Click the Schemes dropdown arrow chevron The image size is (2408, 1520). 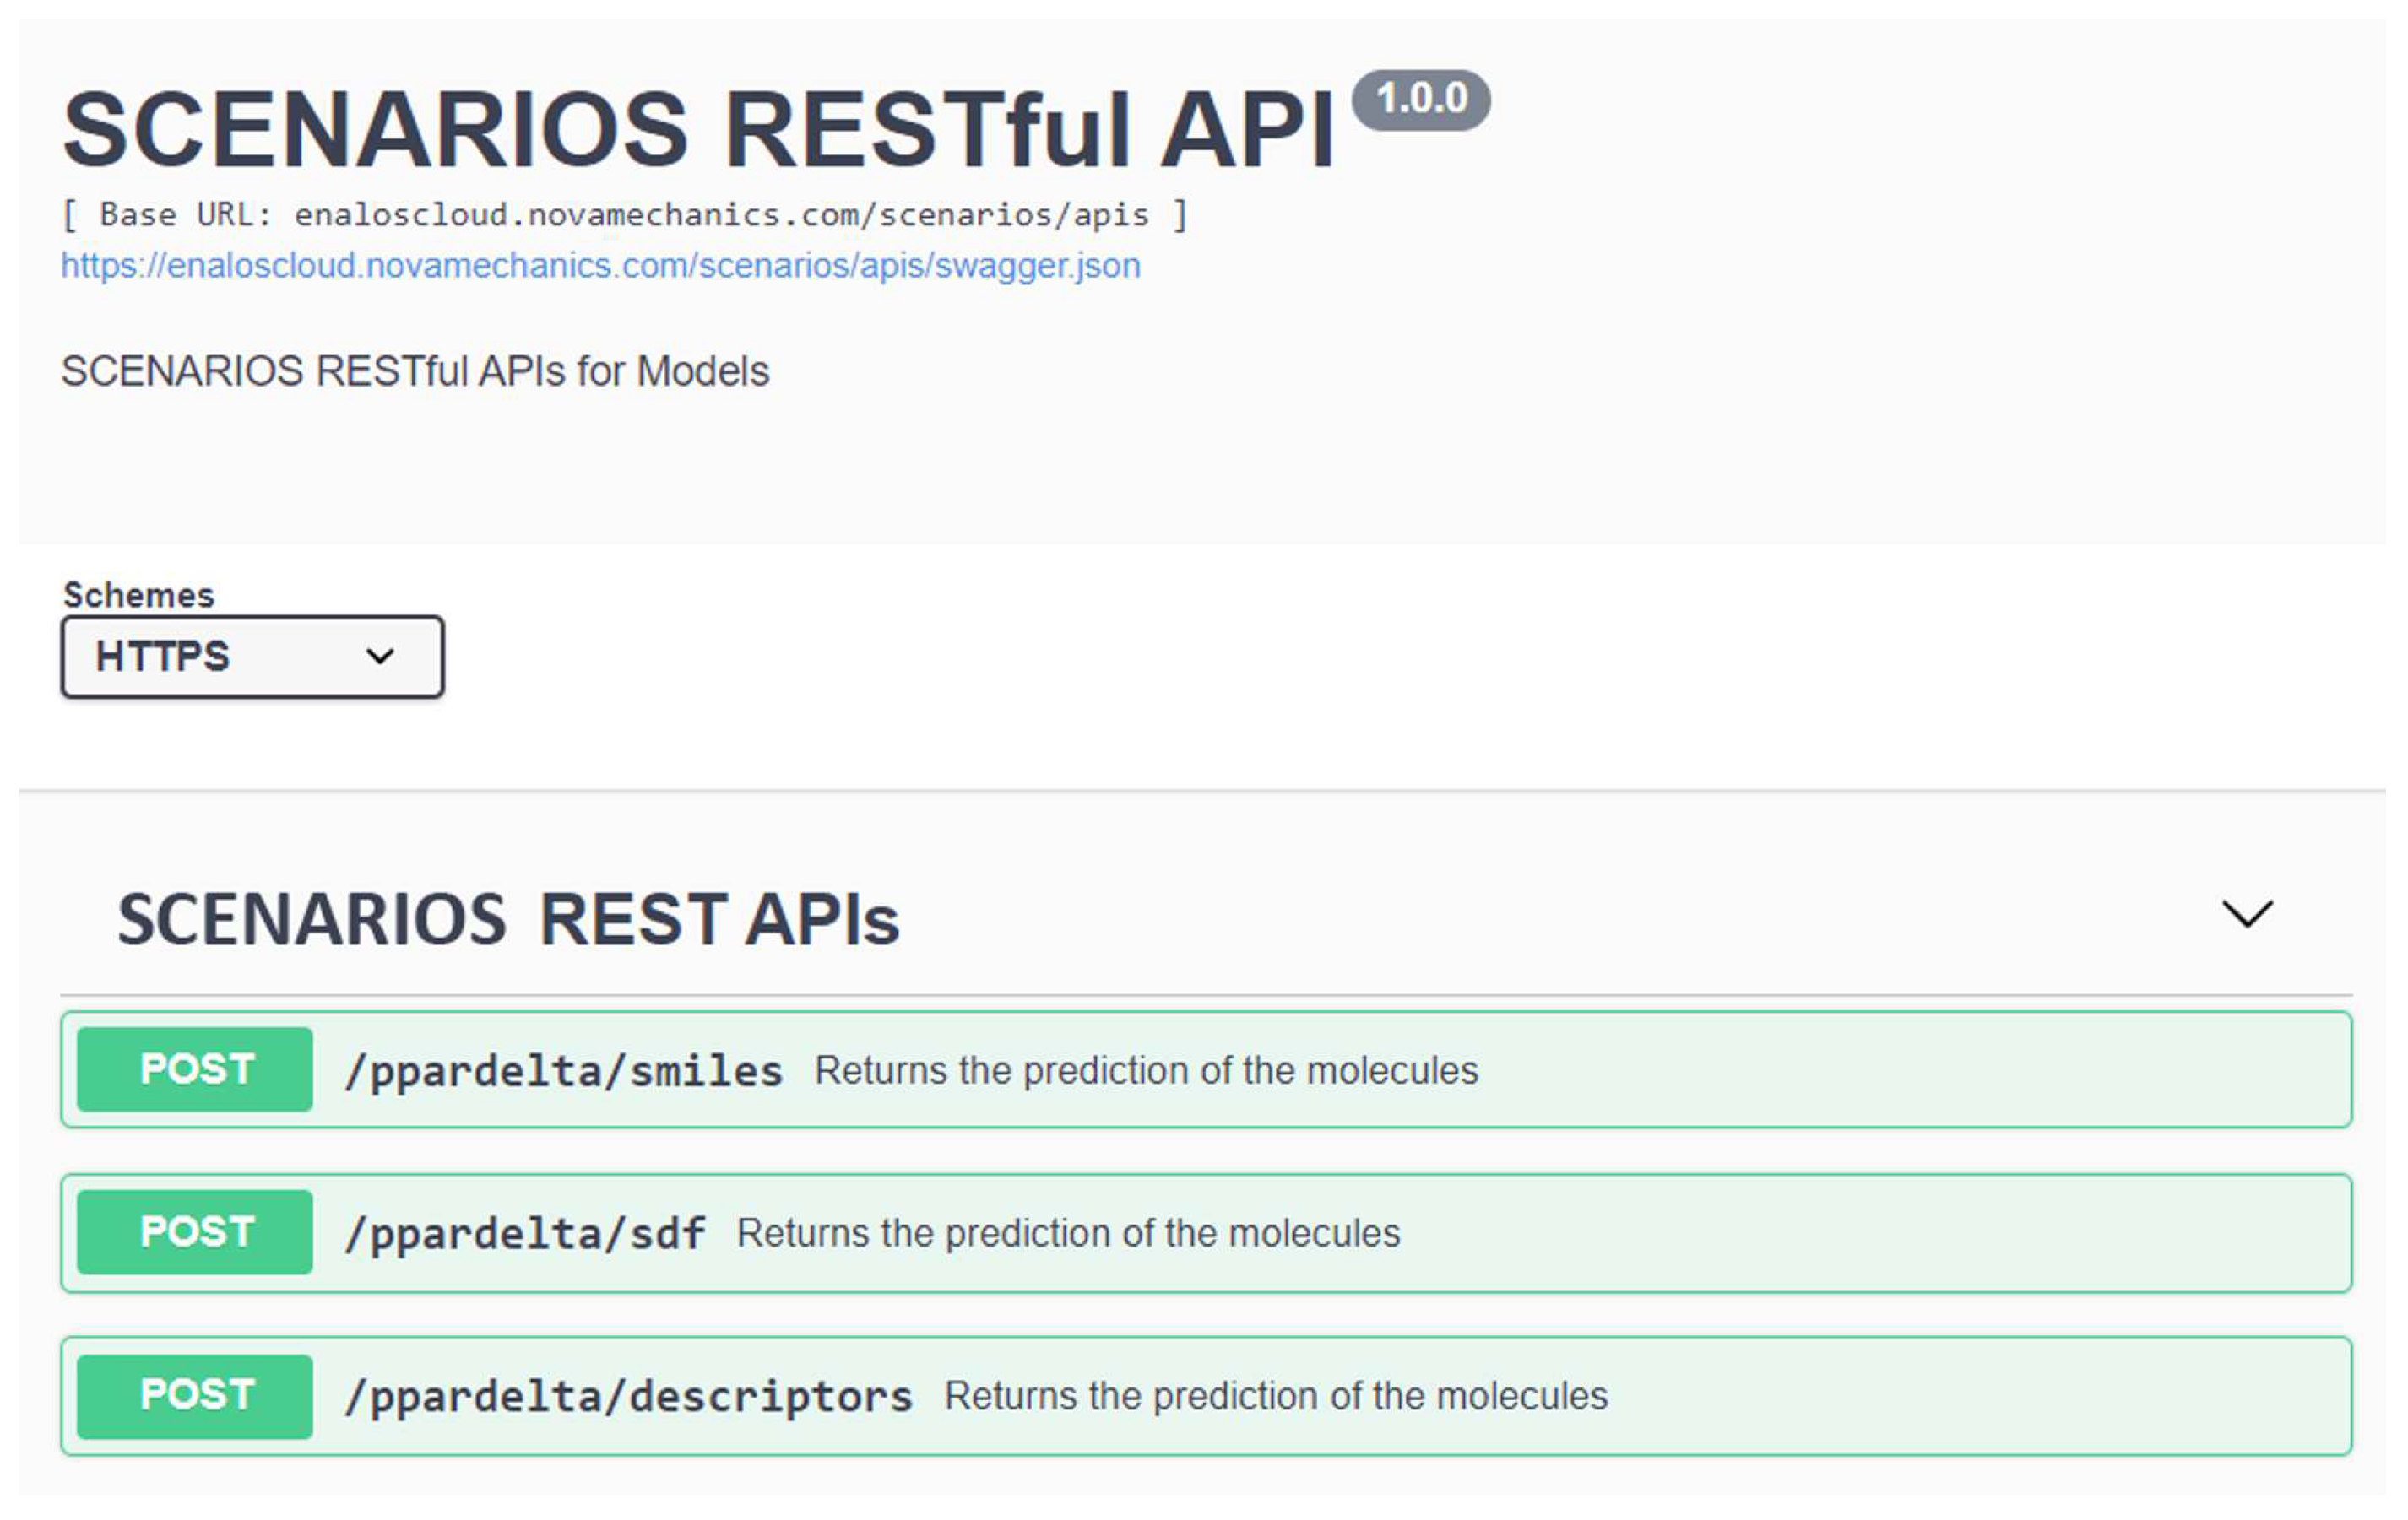tap(380, 657)
